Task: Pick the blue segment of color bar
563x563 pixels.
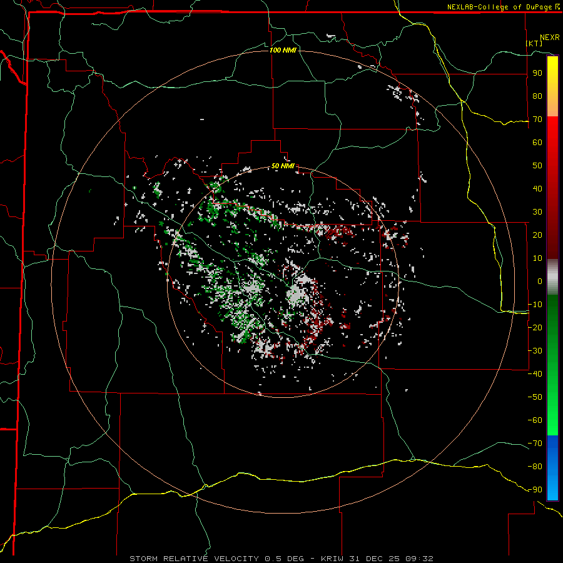Action: pyautogui.click(x=552, y=468)
